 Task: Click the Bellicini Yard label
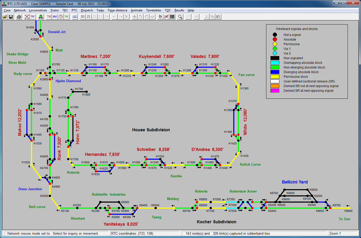(295, 182)
